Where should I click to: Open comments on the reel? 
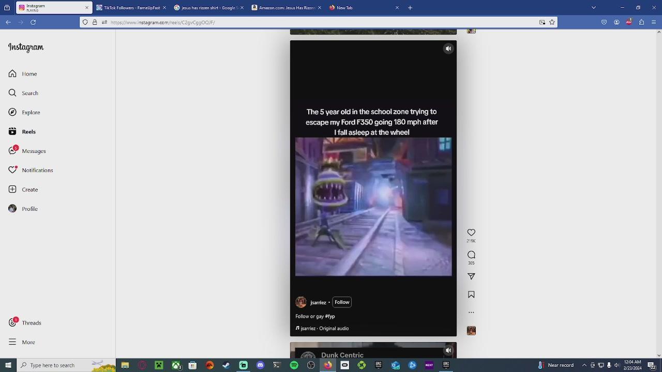click(x=471, y=255)
